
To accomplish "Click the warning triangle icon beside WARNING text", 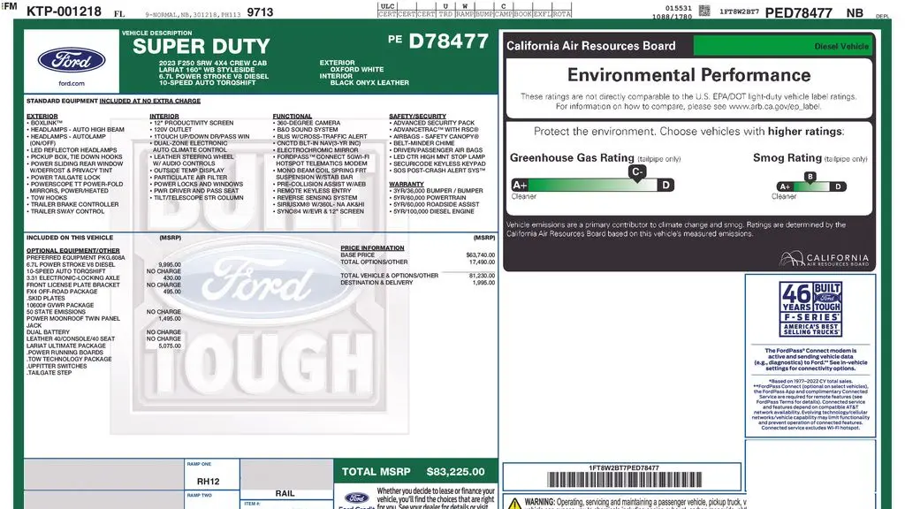I will tap(514, 503).
